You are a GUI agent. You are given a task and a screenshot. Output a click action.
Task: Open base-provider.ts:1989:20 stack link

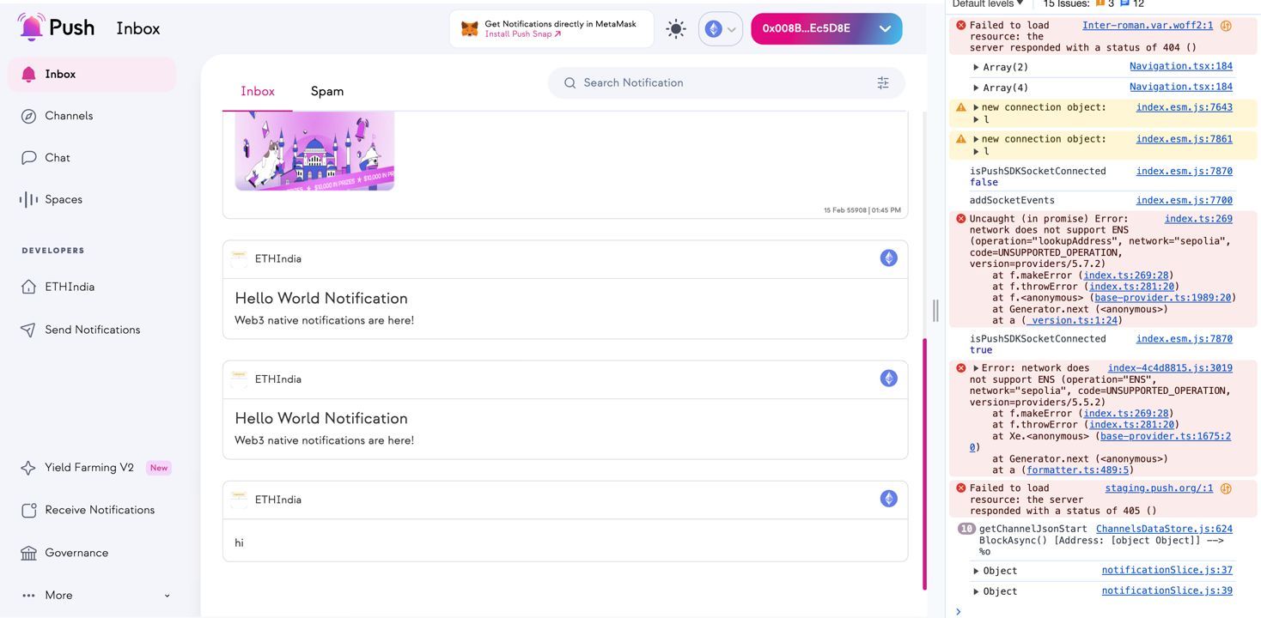click(x=1163, y=298)
